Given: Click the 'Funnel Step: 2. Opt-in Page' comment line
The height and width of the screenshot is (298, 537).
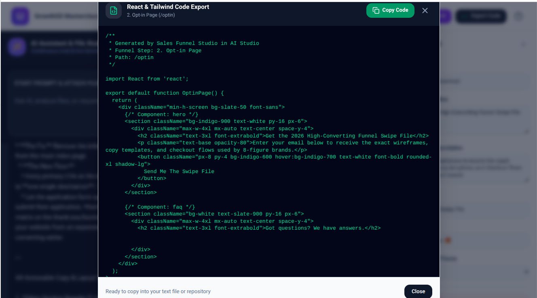Looking at the screenshot, I should (155, 51).
